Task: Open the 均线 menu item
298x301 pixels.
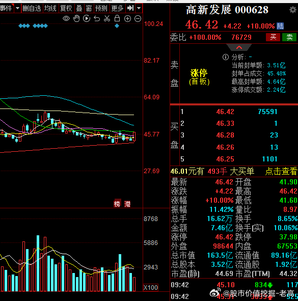Action: tap(50, 8)
